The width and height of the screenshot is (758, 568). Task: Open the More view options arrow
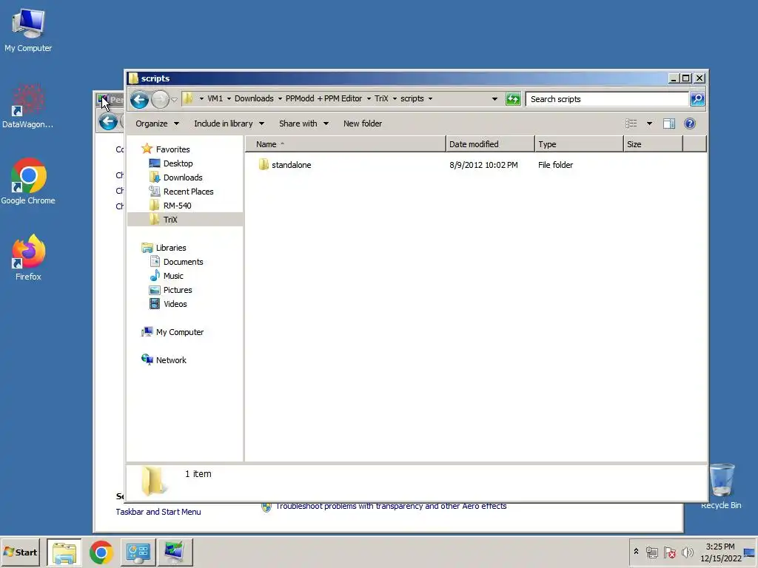[649, 124]
